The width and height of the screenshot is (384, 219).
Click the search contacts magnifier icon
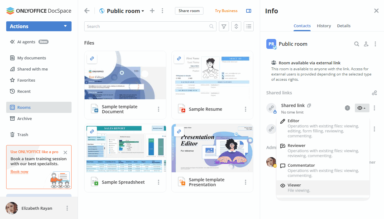click(357, 44)
